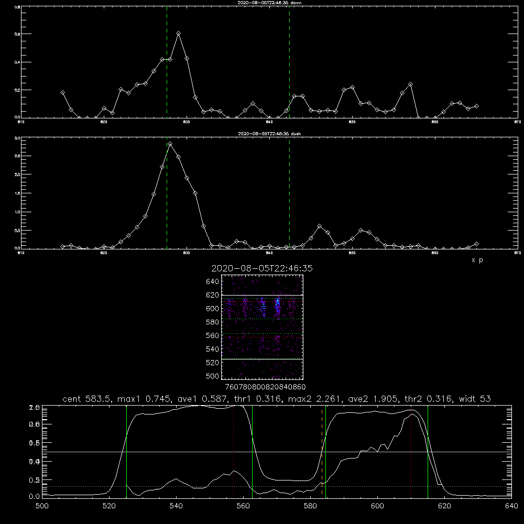524x524 pixels.
Task: Click the dotted horizontal line in bottom plot
Action: point(277,487)
